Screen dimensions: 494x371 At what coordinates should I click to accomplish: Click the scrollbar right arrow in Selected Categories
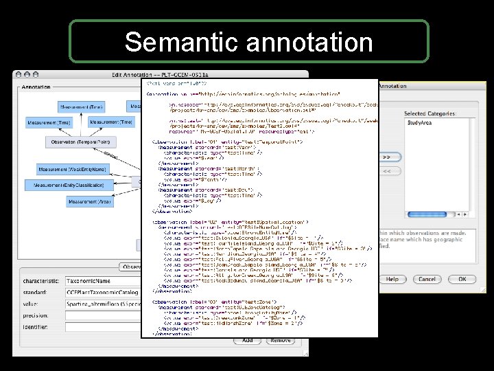point(465,214)
